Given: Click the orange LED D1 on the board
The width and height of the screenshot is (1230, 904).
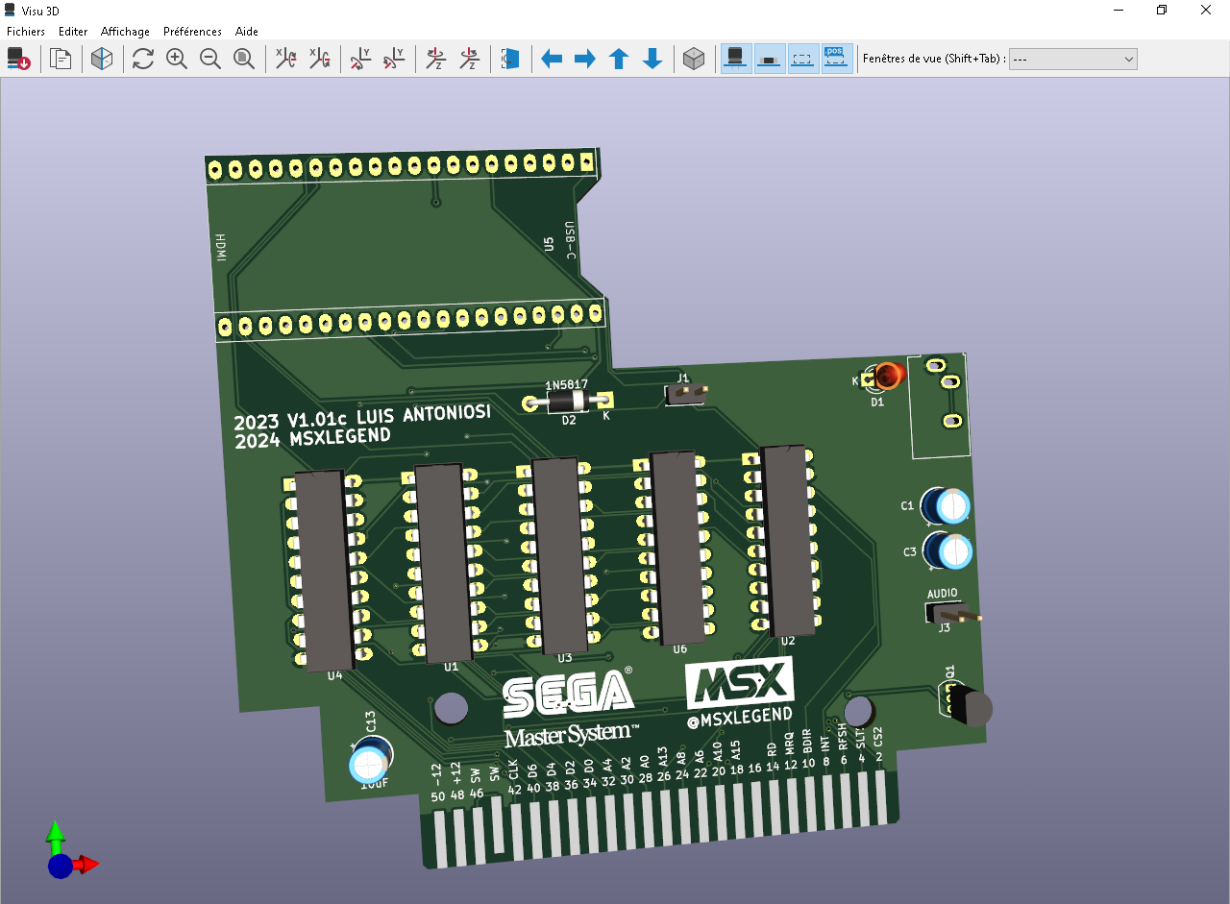Looking at the screenshot, I should click(x=890, y=374).
